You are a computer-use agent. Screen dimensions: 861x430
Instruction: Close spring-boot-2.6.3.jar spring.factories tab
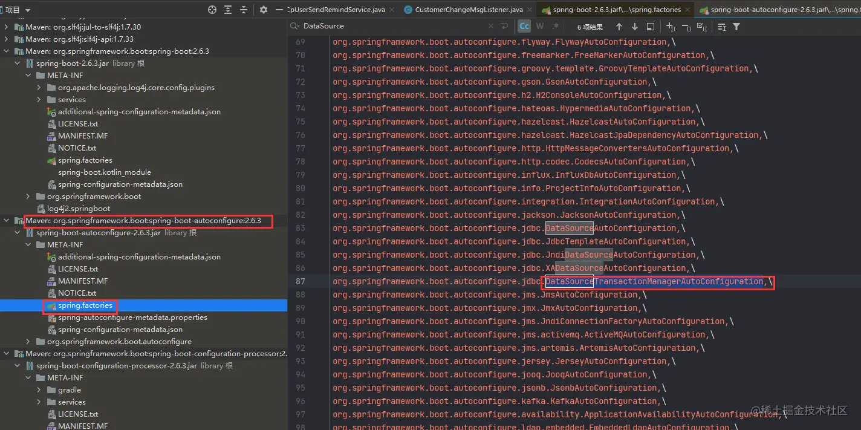687,10
